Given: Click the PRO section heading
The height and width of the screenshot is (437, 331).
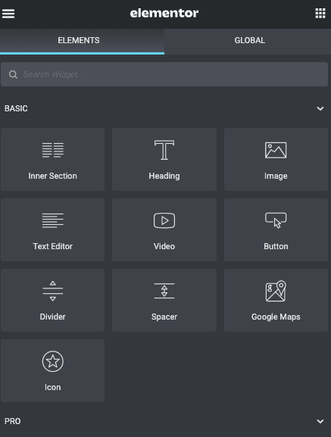Looking at the screenshot, I should click(x=13, y=421).
